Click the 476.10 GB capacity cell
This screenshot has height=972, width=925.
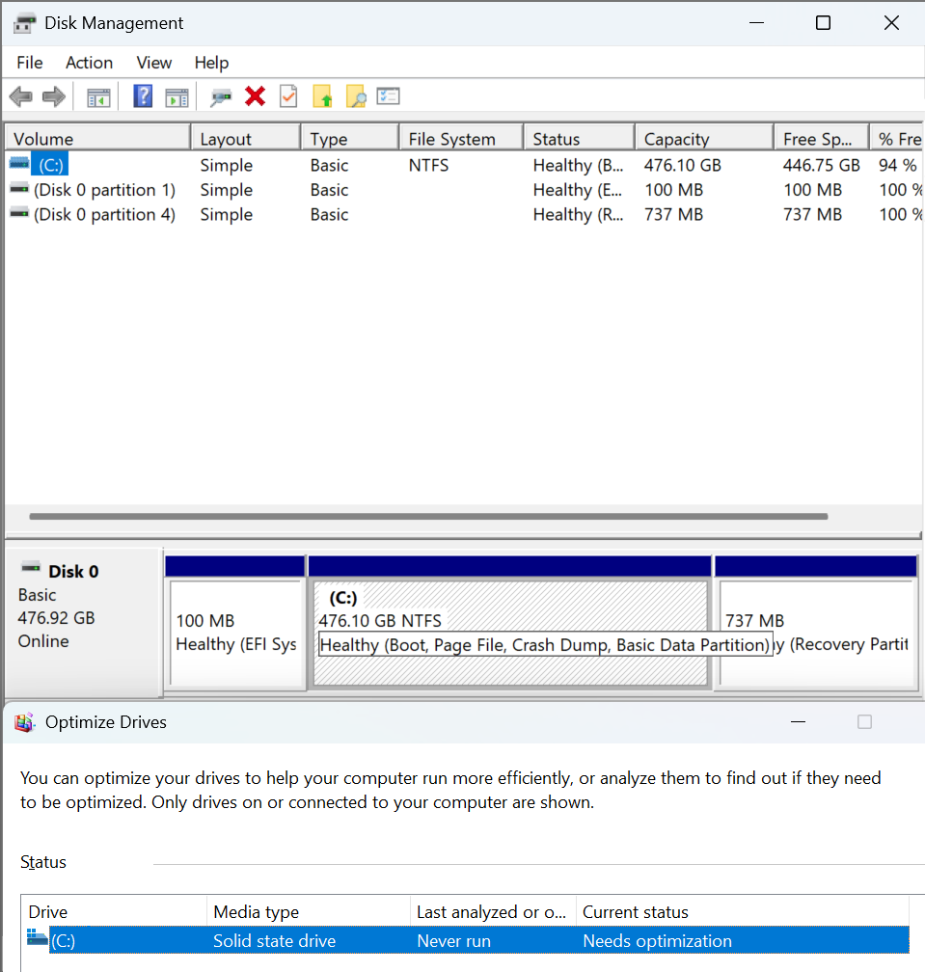coord(683,165)
